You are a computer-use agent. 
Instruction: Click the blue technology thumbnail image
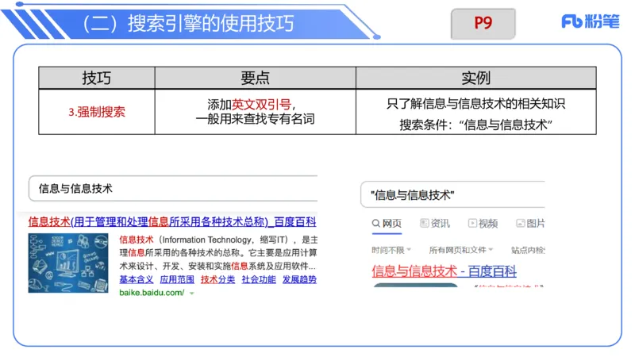(68, 263)
